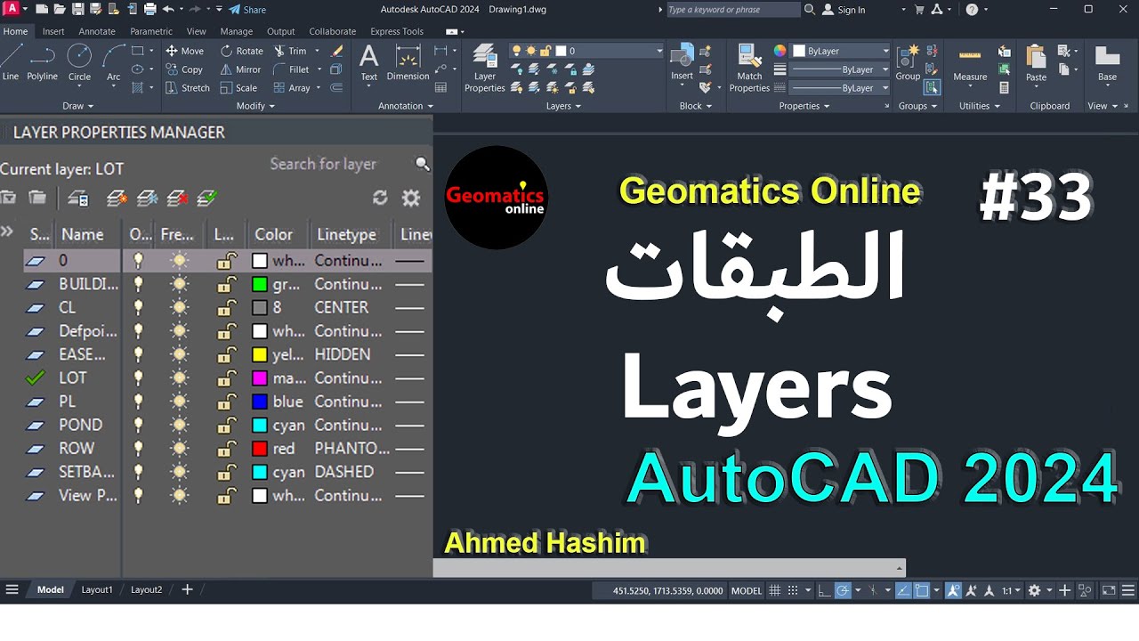The height and width of the screenshot is (641, 1139).
Task: Expand the Properties panel
Action: 804,106
